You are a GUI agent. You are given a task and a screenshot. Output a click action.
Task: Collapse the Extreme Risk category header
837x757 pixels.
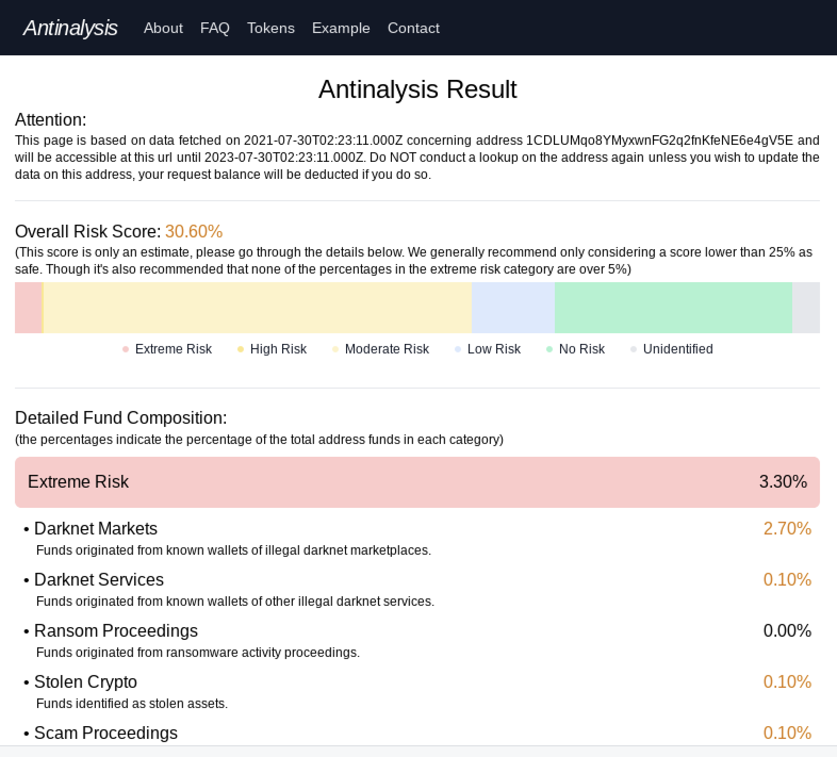417,482
